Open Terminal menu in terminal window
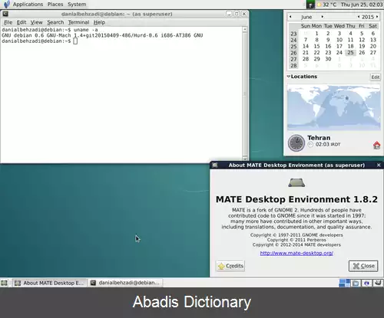The image size is (384, 318). 78,22
